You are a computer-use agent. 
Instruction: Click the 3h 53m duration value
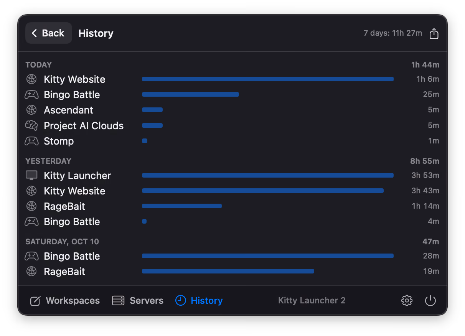[x=425, y=176]
